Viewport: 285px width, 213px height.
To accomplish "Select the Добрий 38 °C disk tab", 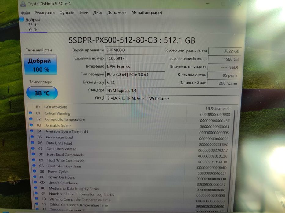I will [x=33, y=25].
